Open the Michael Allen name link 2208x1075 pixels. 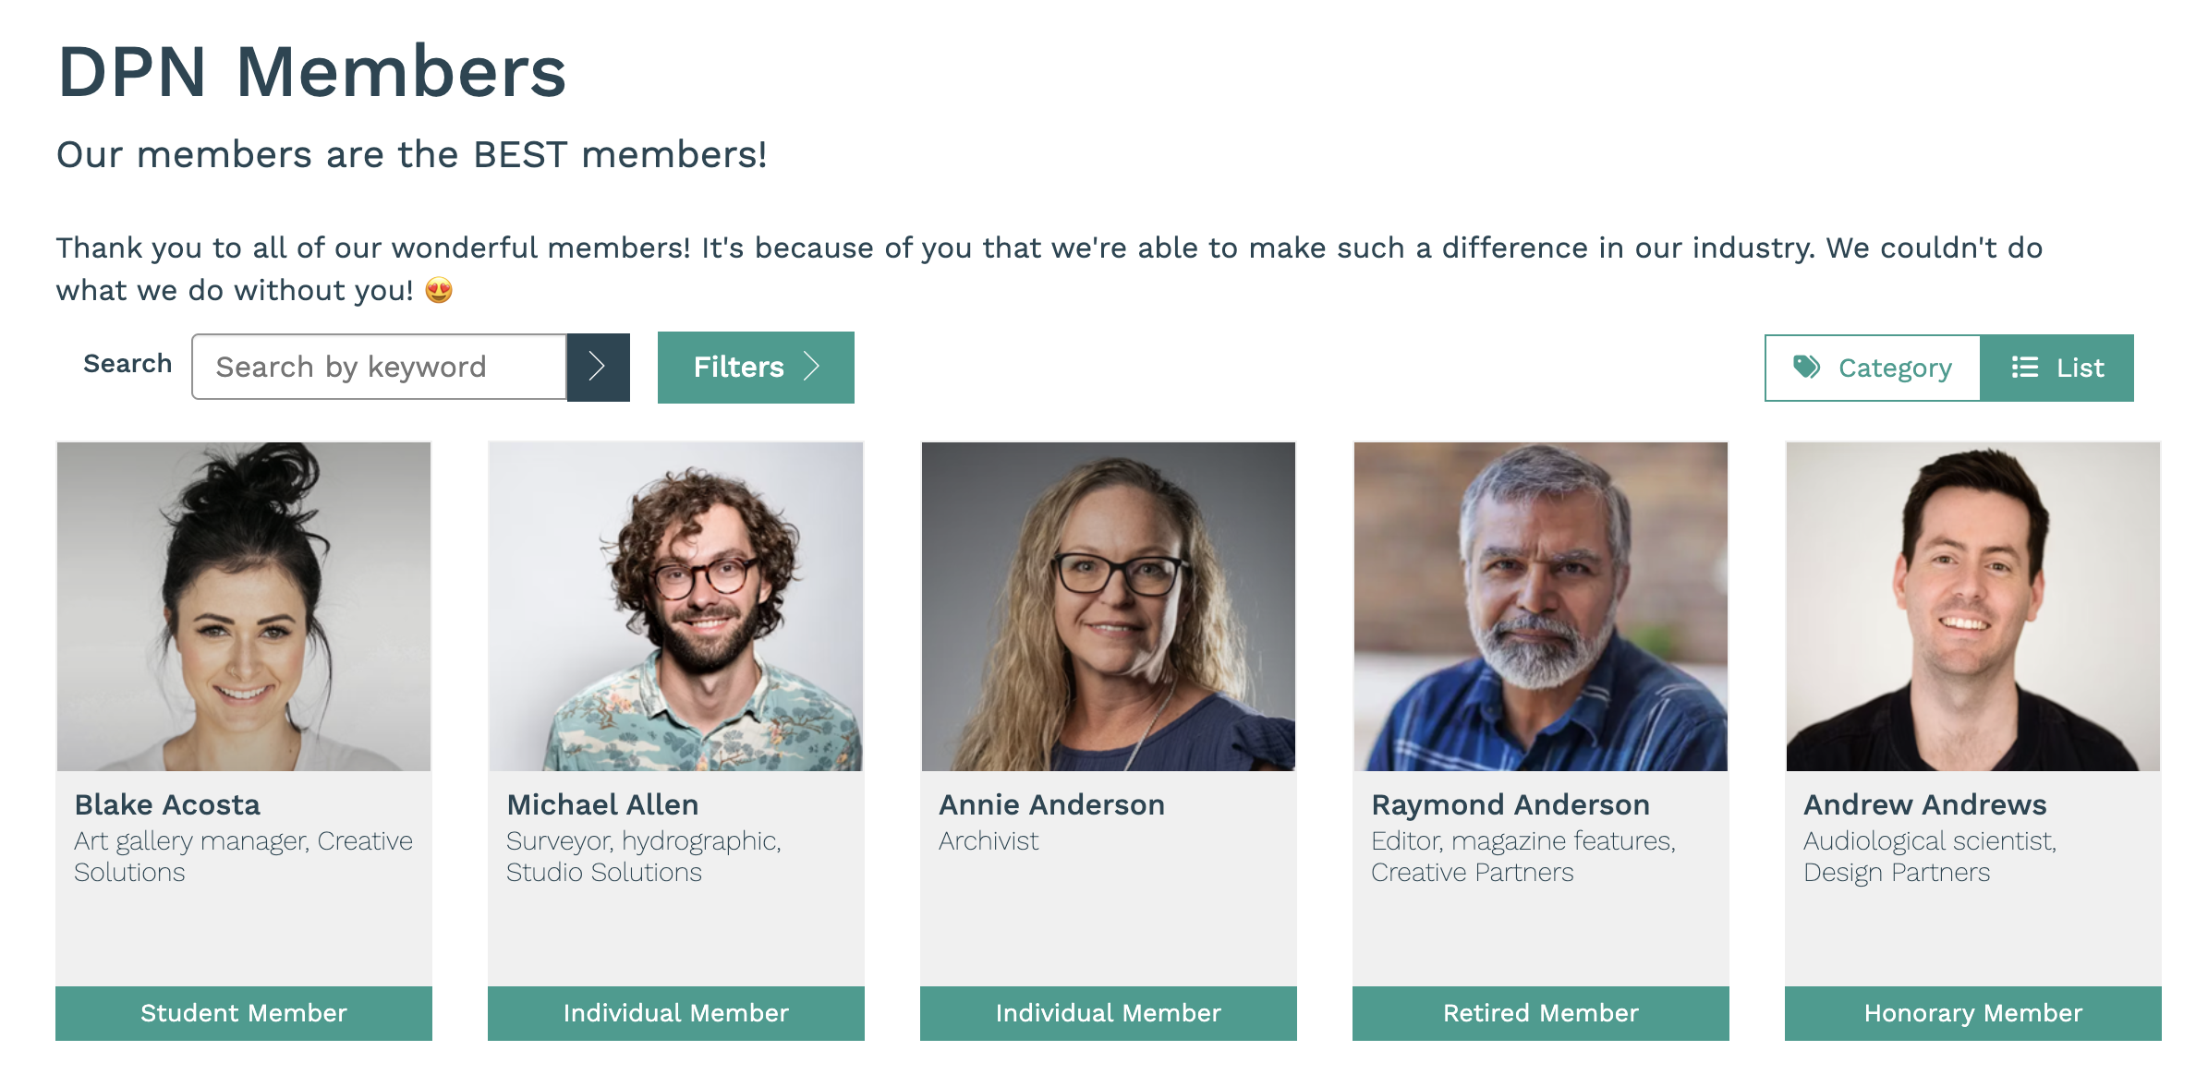click(x=602, y=804)
